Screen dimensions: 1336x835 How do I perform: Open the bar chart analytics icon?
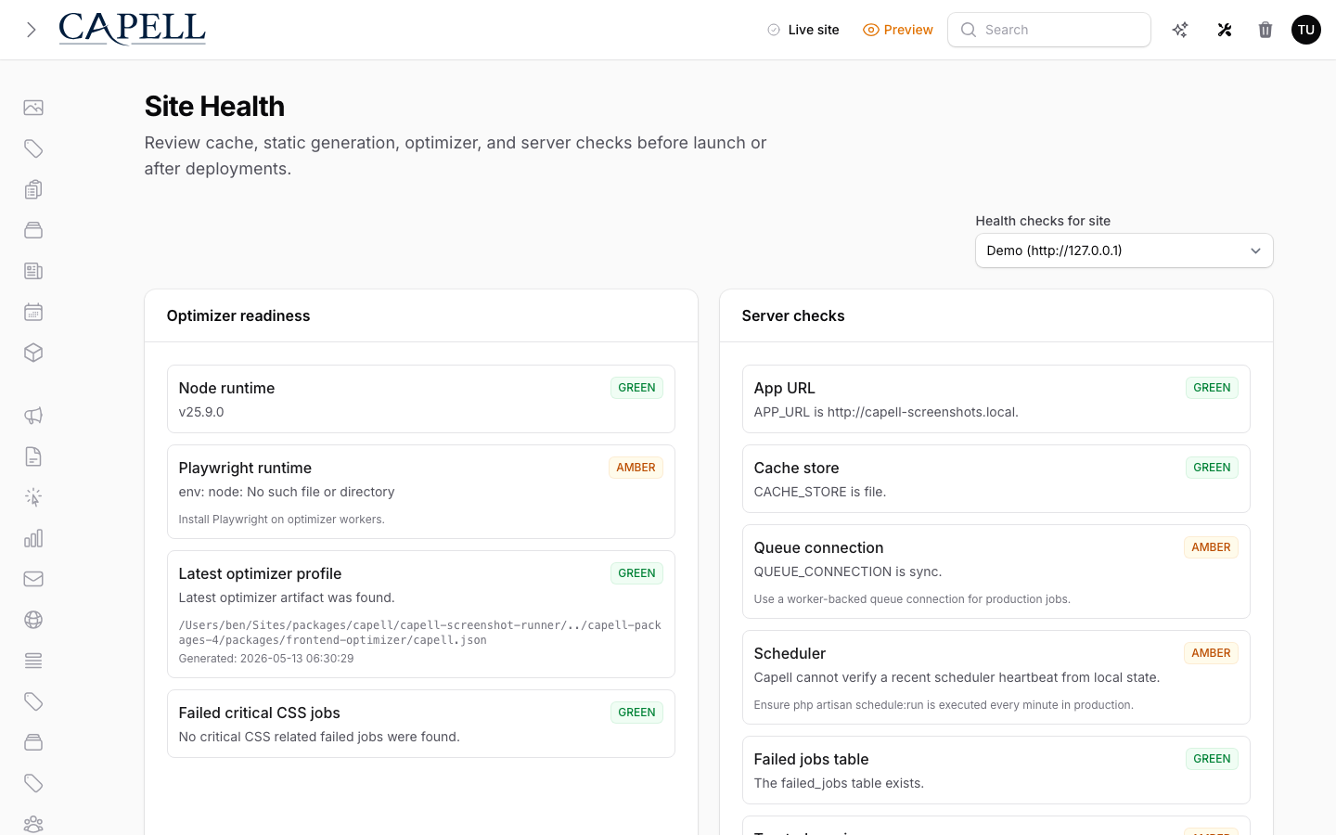(x=33, y=538)
